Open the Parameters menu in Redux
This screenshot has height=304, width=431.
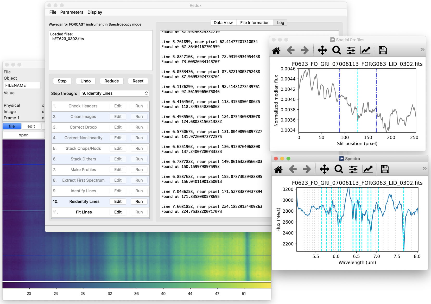(72, 12)
